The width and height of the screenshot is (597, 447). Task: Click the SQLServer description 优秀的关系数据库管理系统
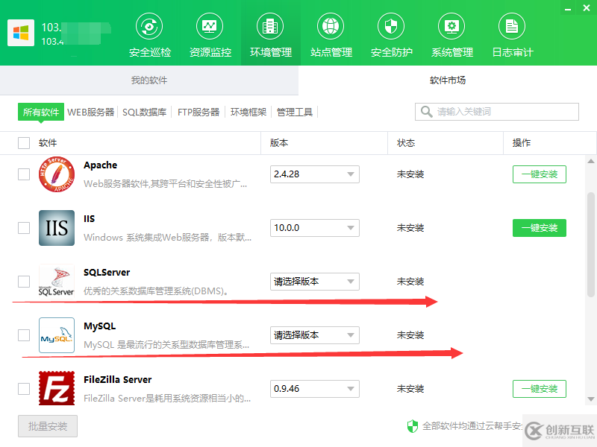(x=157, y=291)
